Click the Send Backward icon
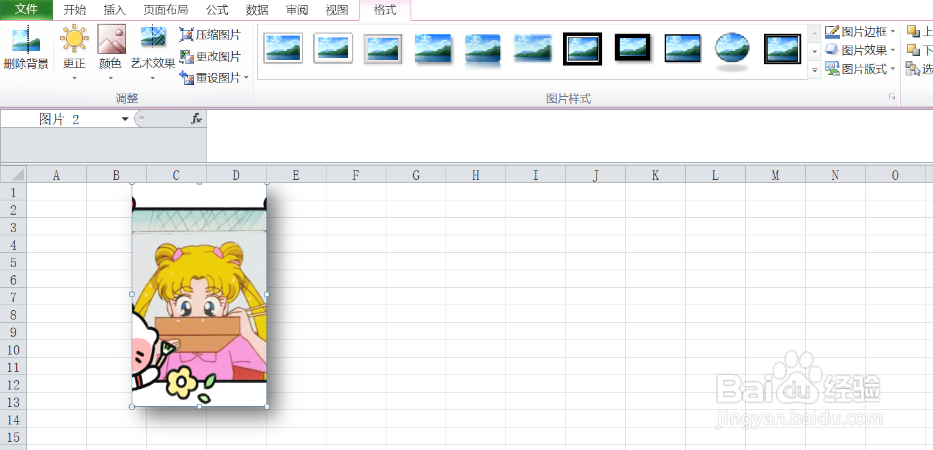This screenshot has width=933, height=450. click(913, 50)
